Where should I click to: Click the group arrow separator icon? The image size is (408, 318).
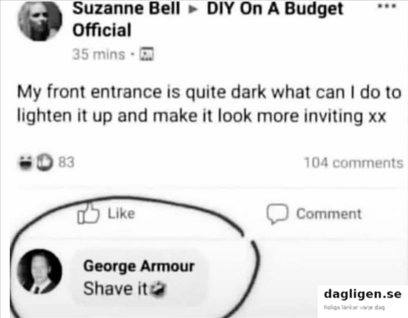click(x=193, y=9)
